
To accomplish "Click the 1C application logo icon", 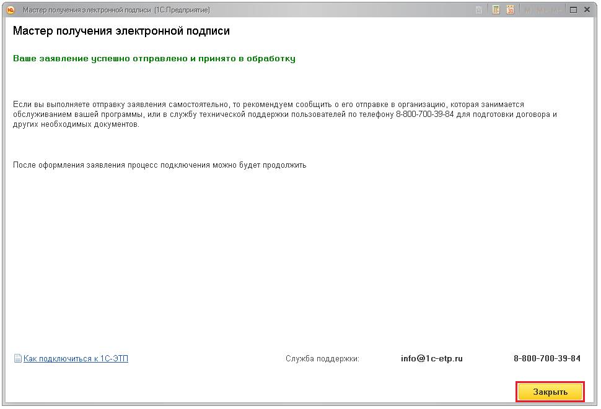I will [x=11, y=10].
